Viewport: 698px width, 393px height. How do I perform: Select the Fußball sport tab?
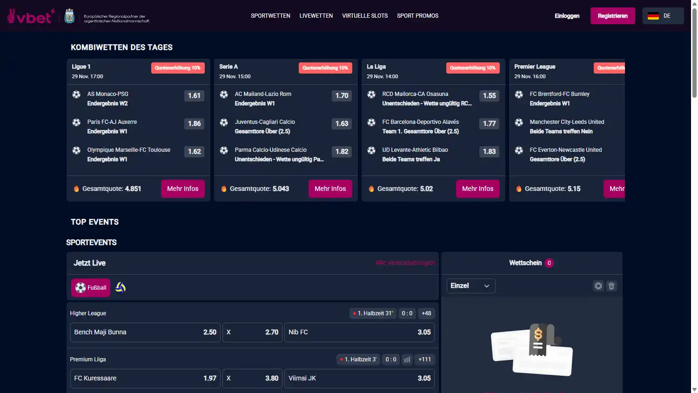point(91,288)
